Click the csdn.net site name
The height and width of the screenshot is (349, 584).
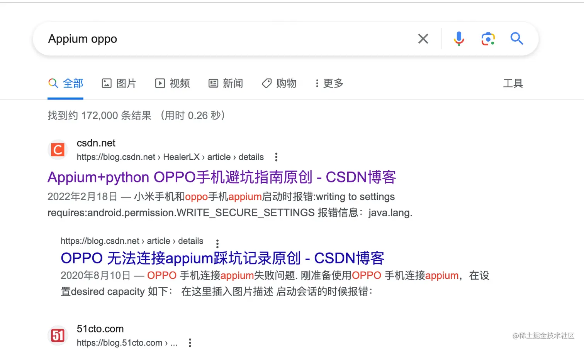96,143
